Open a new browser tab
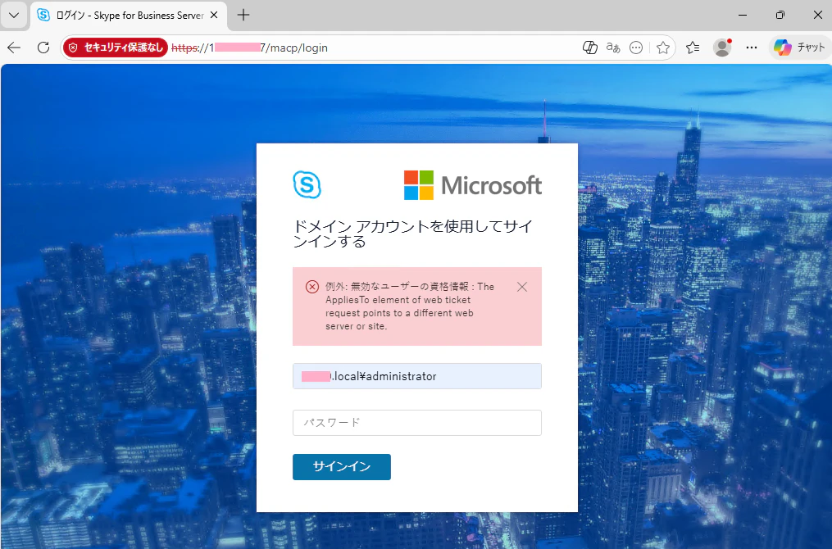The image size is (832, 549). [243, 16]
